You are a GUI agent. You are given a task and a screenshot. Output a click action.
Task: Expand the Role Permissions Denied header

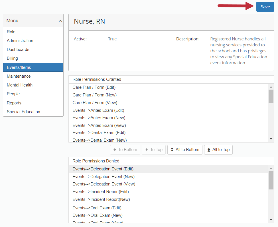171,161
